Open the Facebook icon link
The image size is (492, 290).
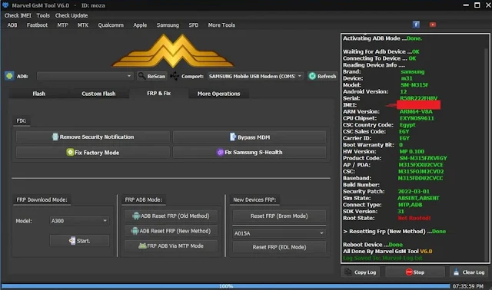pos(416,25)
